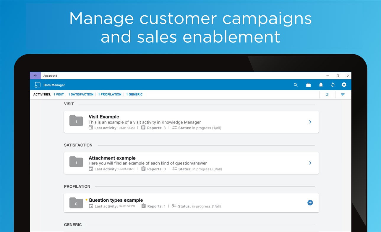Viewport: 381px width, 232px height.
Task: Open notifications bell icon
Action: (321, 85)
